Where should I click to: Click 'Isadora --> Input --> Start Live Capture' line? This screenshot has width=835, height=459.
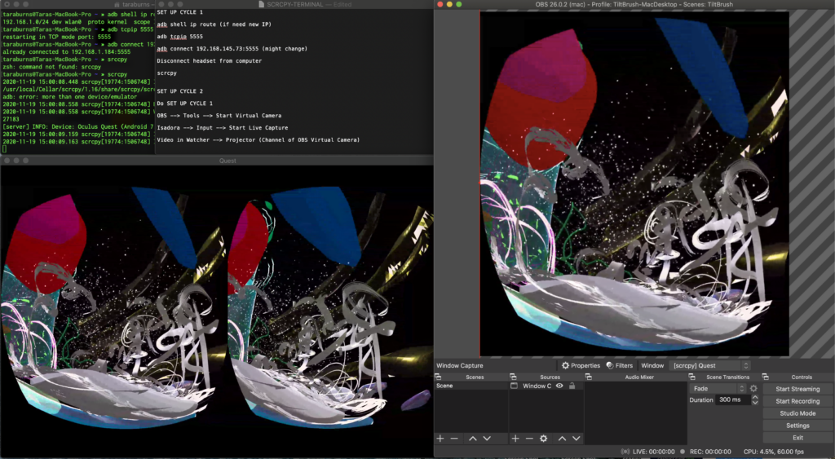point(222,128)
